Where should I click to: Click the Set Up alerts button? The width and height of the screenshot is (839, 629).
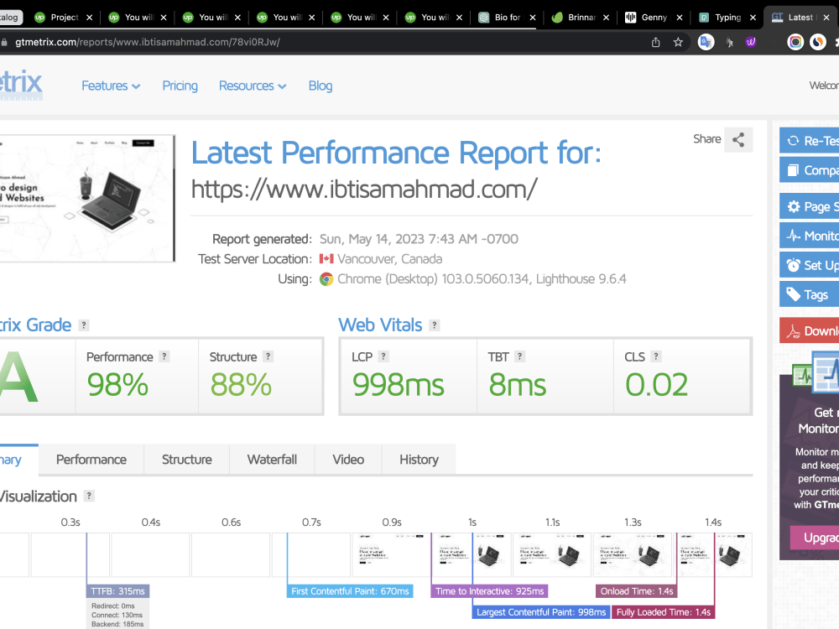coord(809,265)
